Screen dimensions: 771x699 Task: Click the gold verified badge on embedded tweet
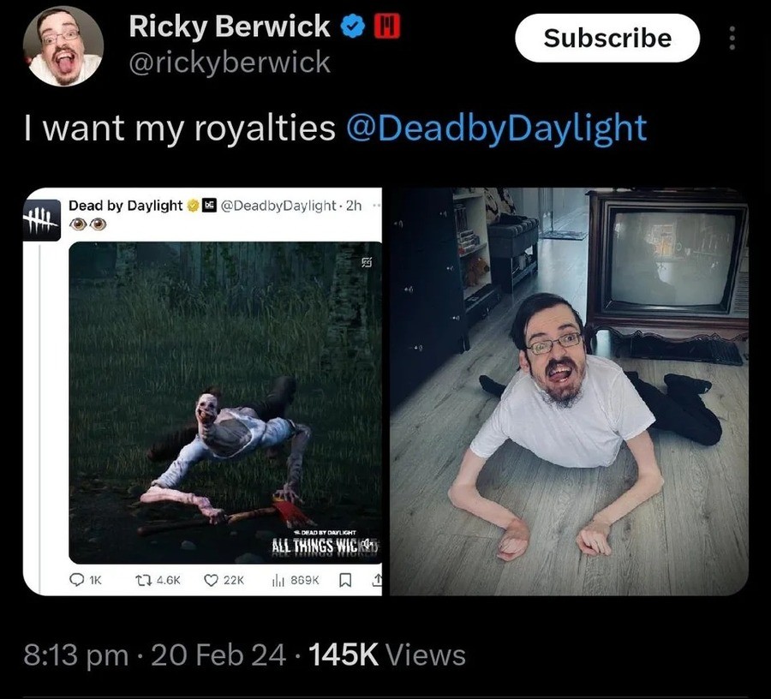tap(194, 206)
